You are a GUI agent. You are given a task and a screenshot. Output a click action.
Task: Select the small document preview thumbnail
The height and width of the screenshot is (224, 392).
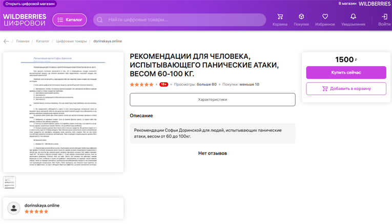tap(10, 182)
